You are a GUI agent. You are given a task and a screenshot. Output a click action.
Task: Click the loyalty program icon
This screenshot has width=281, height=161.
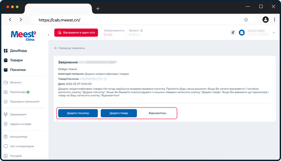6,102
